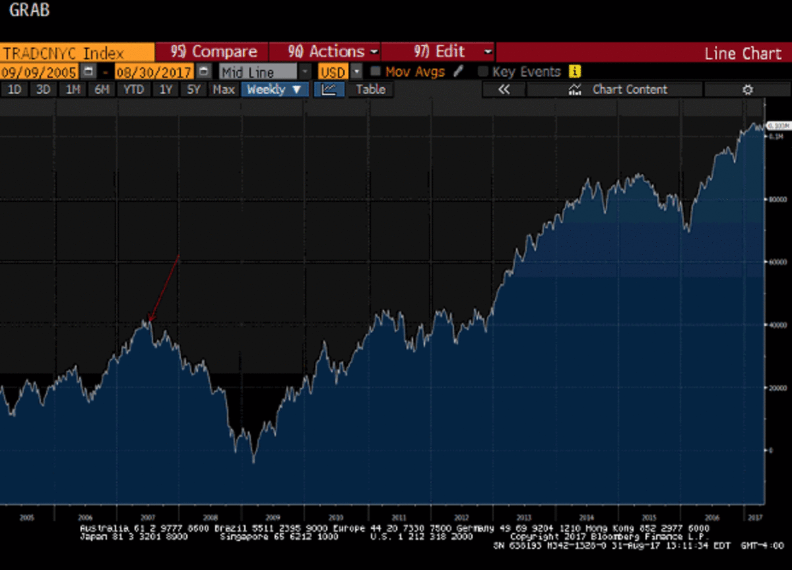The image size is (792, 570).
Task: Open calendar picker for start date
Action: [x=89, y=71]
